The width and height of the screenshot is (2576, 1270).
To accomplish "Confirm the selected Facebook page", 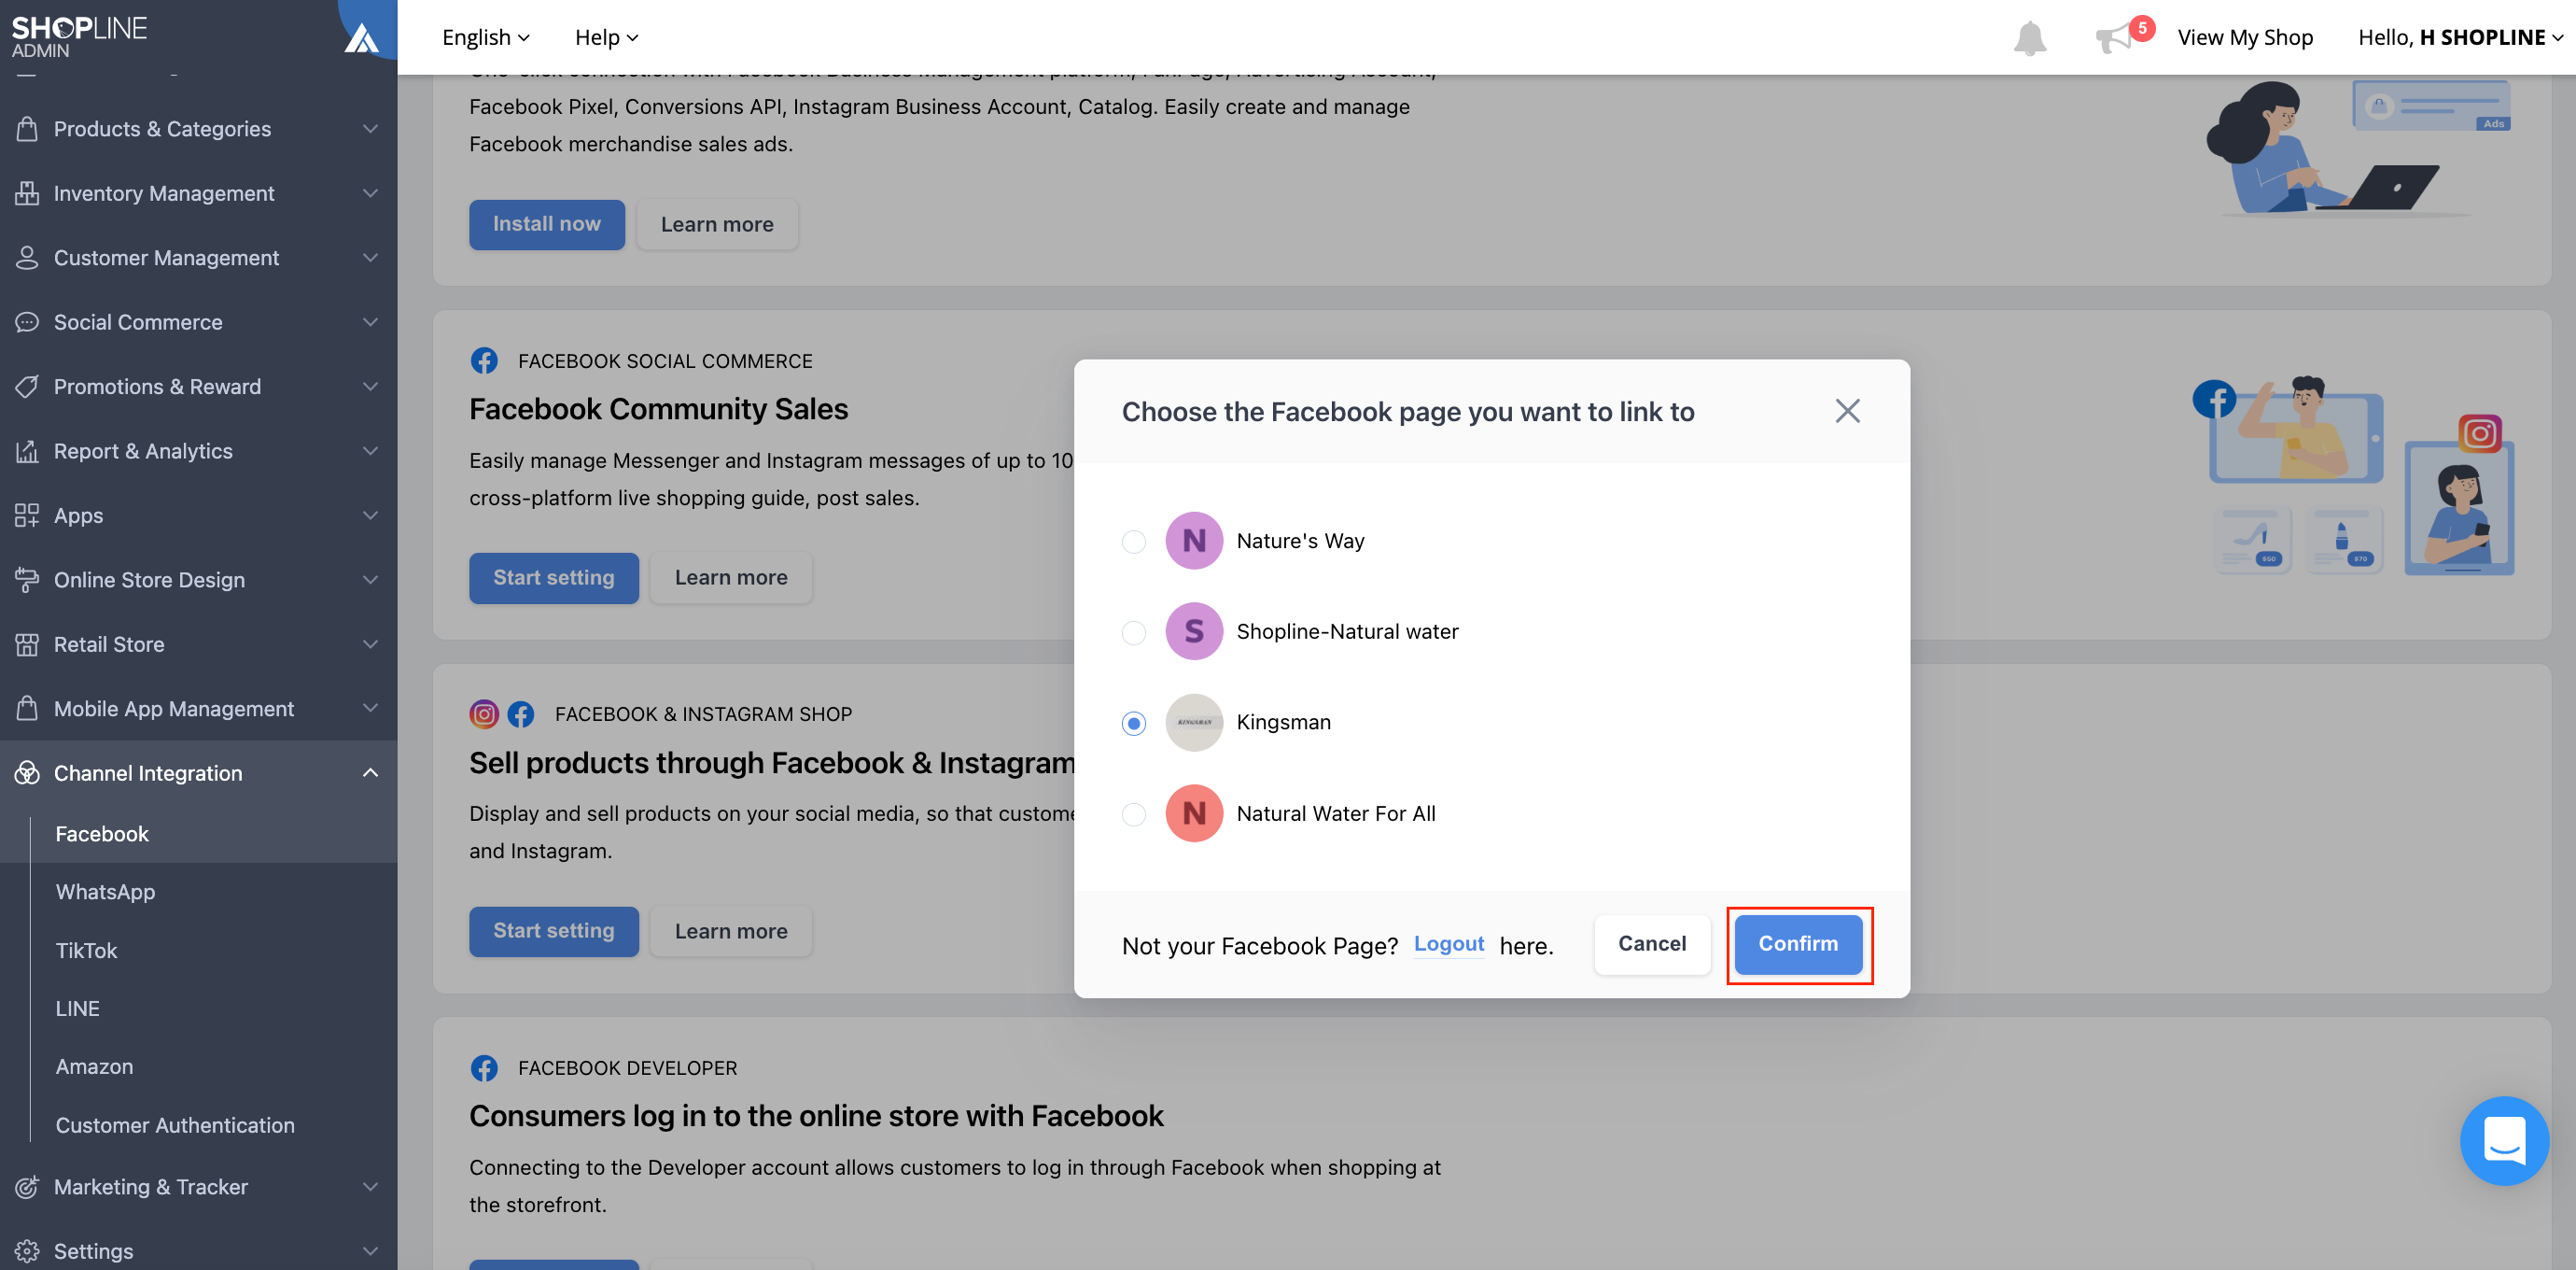I will [x=1798, y=944].
